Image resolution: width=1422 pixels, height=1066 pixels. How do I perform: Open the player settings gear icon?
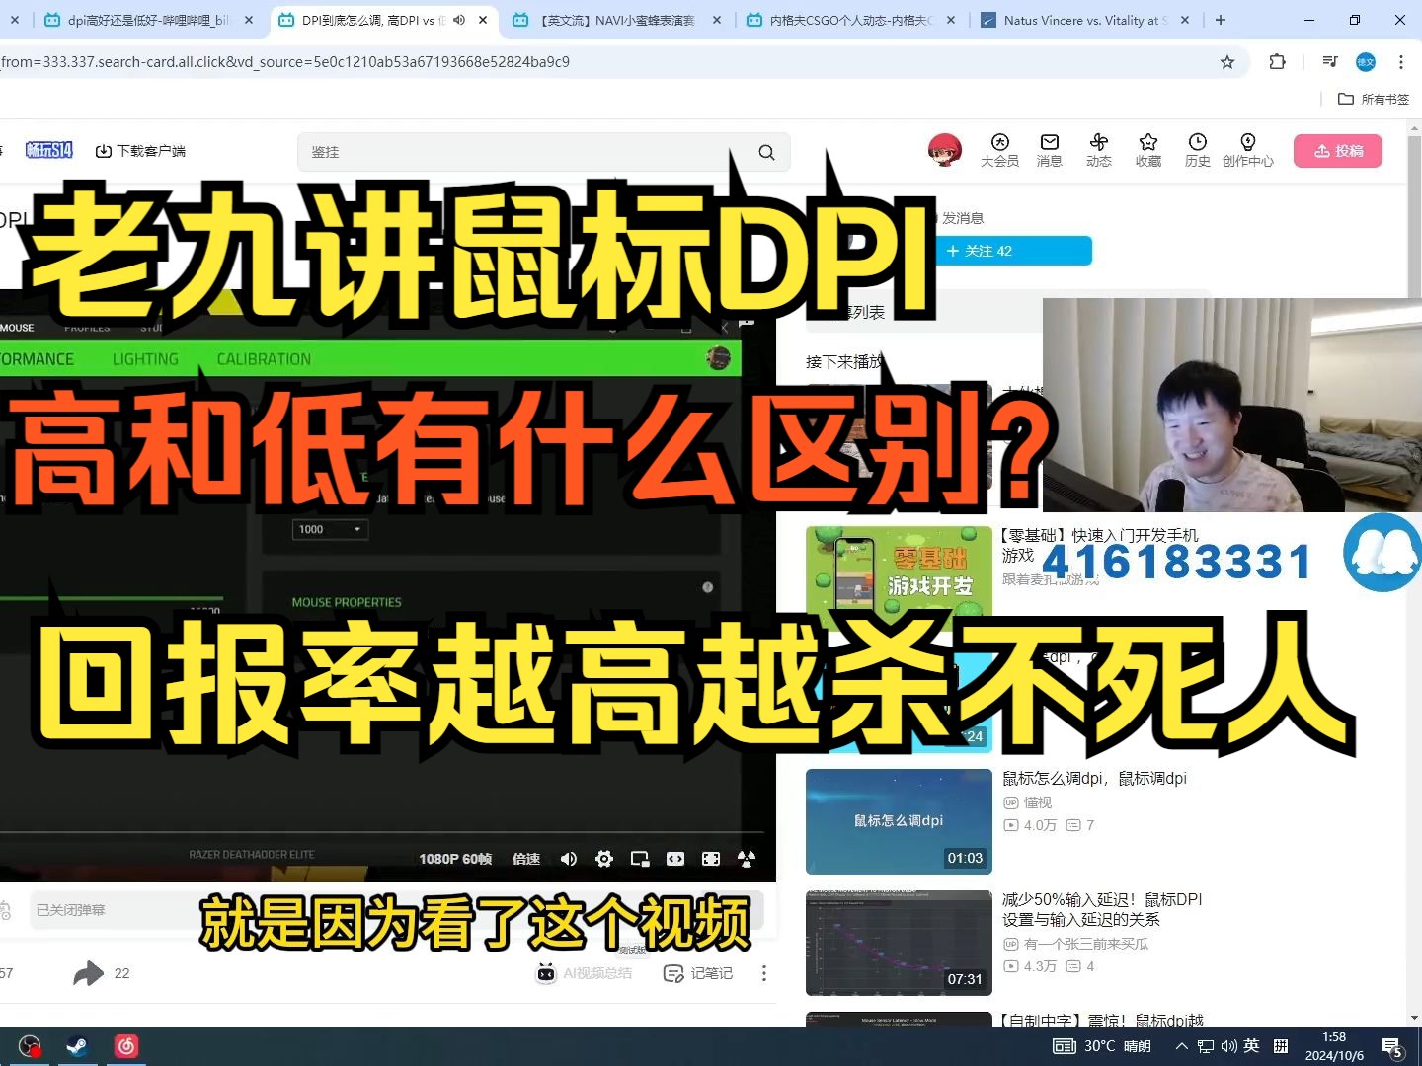603,859
